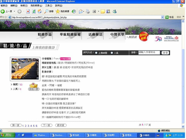Click the vertical scrollbar down arrow
This screenshot has height=139, width=186.
click(x=183, y=126)
